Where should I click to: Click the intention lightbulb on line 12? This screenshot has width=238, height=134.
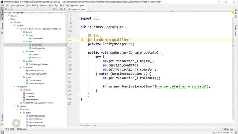[x=83, y=39]
